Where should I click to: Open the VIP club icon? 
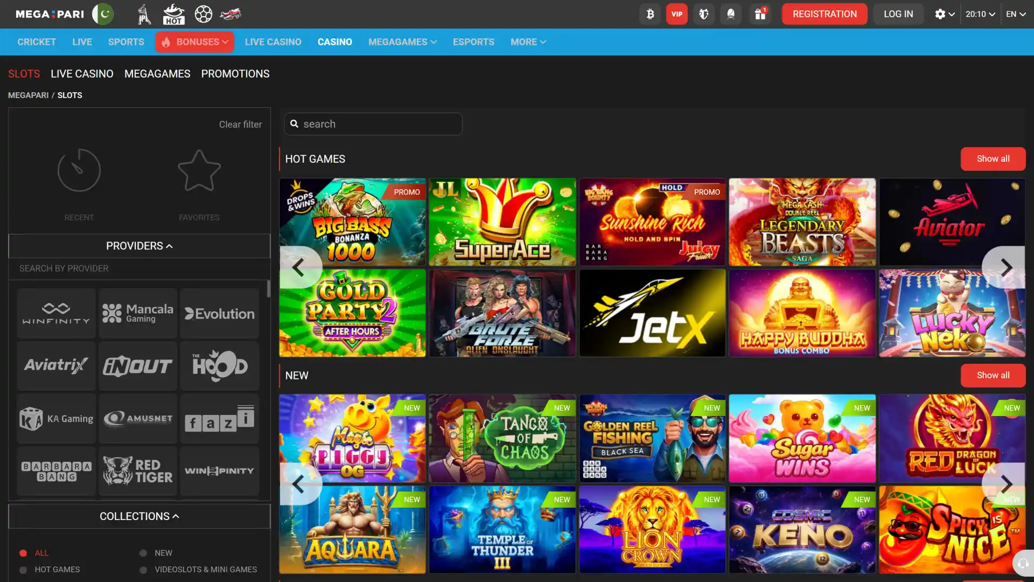[677, 14]
